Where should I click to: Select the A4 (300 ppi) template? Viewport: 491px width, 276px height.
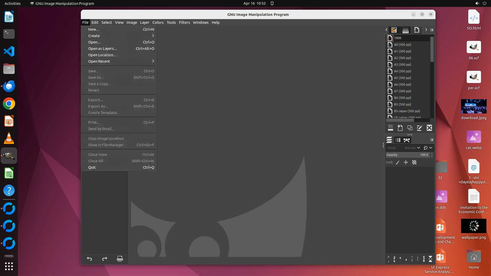403,71
